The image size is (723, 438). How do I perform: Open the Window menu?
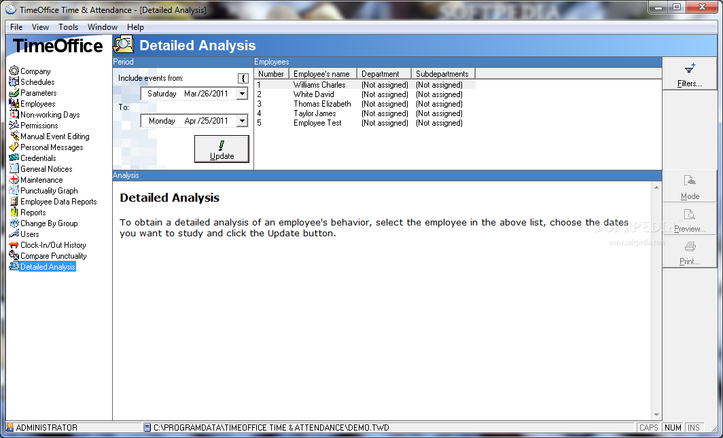(x=103, y=27)
